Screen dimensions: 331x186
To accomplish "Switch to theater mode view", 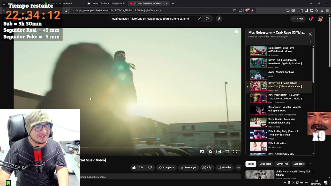I will 227,152.
